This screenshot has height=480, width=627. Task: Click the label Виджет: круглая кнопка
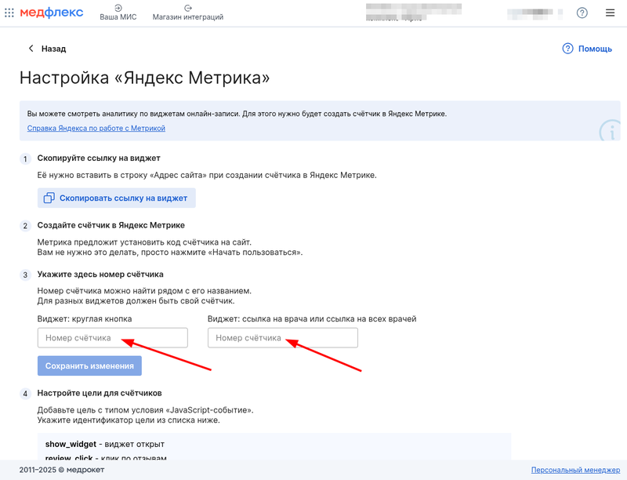point(85,319)
